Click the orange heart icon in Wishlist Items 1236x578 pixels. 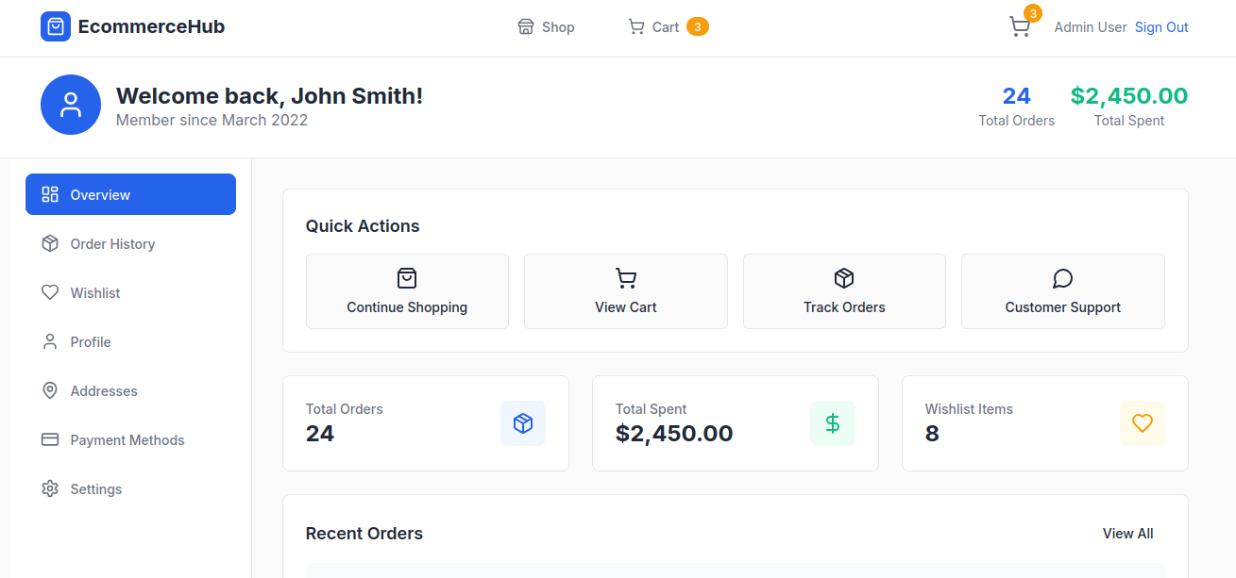pyautogui.click(x=1143, y=423)
